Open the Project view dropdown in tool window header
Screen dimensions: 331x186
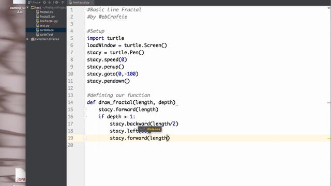[x=34, y=2]
